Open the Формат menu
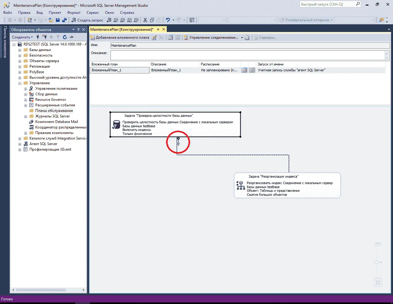 (x=74, y=13)
